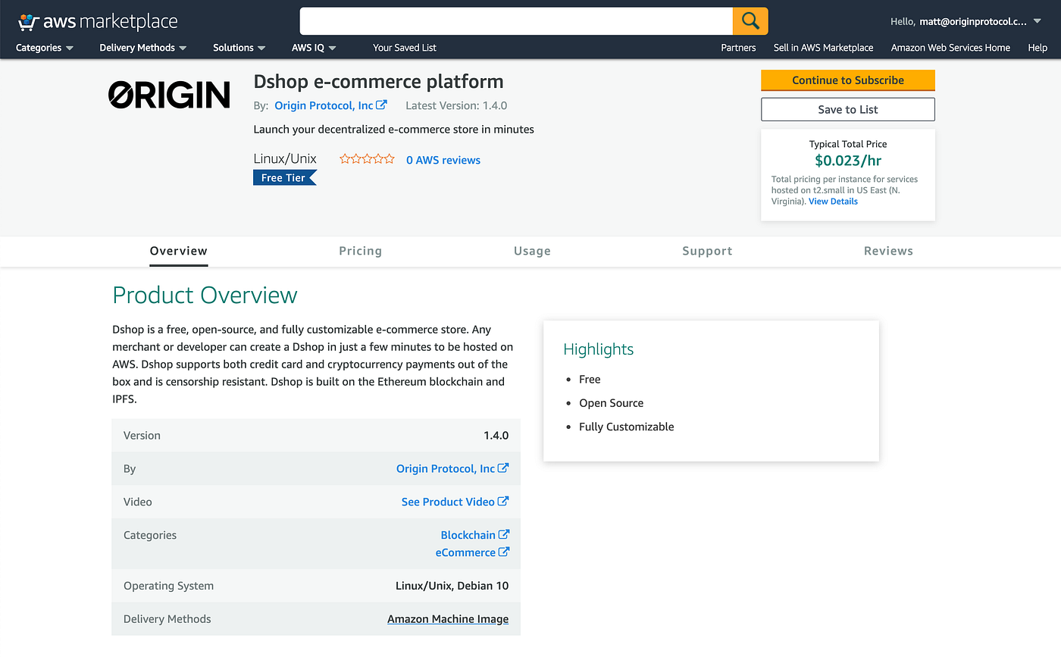
Task: Open Amazon Web Services Home link
Action: coord(950,48)
